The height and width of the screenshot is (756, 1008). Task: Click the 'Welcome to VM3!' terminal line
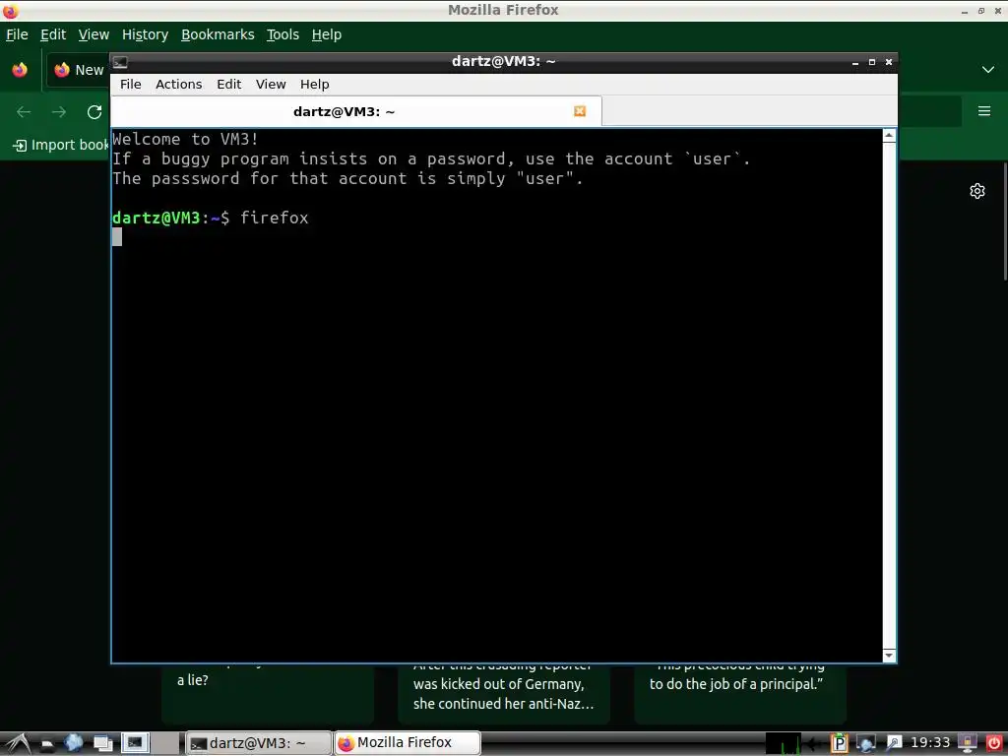[x=186, y=139]
